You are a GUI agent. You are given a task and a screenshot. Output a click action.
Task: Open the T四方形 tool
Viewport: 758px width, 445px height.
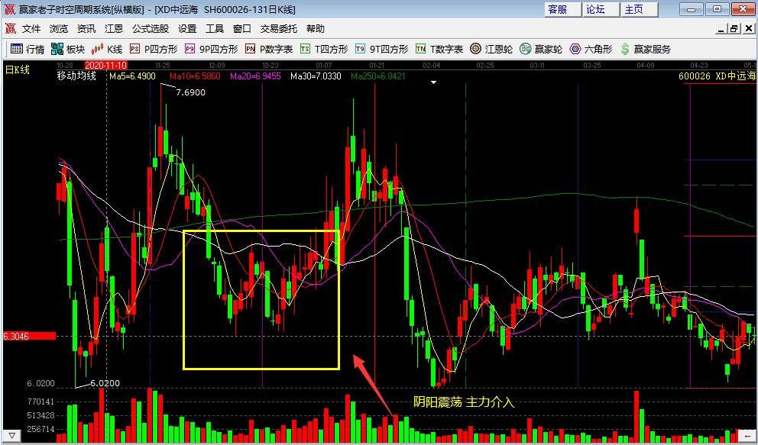[324, 49]
